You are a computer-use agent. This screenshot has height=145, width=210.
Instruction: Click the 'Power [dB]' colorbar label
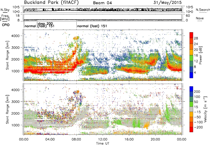[201, 55]
